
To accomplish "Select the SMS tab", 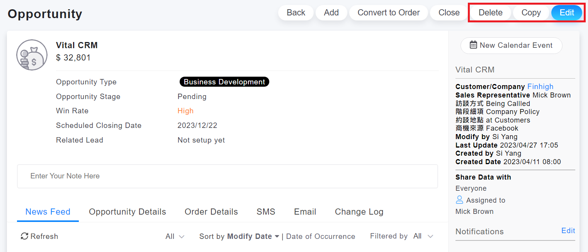I will tap(266, 212).
